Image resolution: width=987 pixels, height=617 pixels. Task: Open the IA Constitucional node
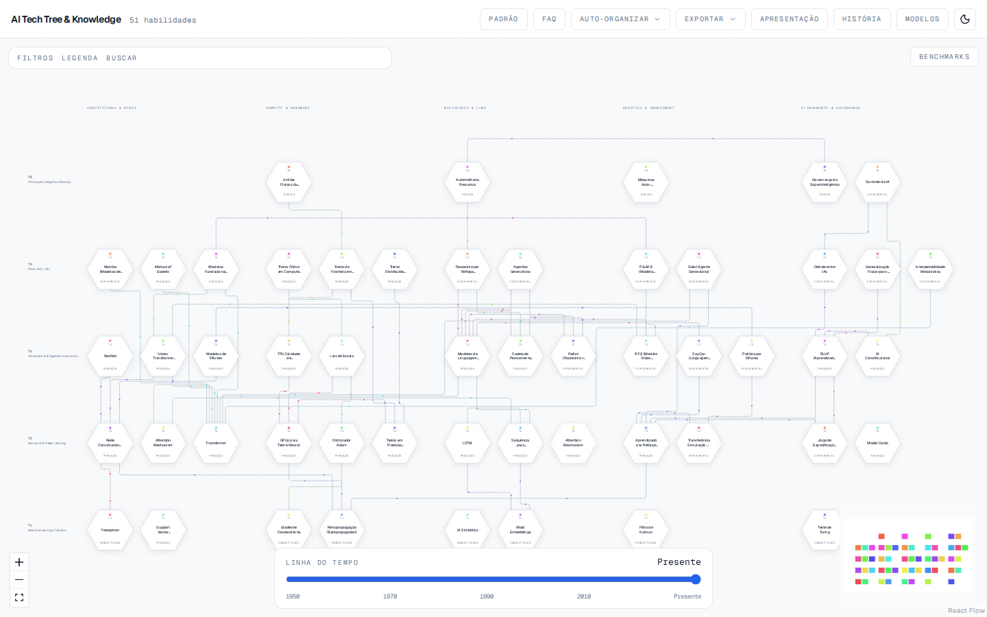click(x=877, y=356)
